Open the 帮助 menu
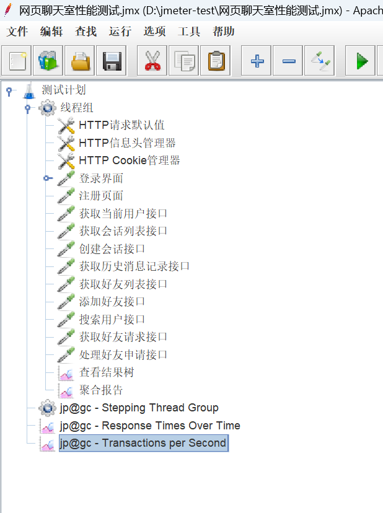 click(x=224, y=32)
